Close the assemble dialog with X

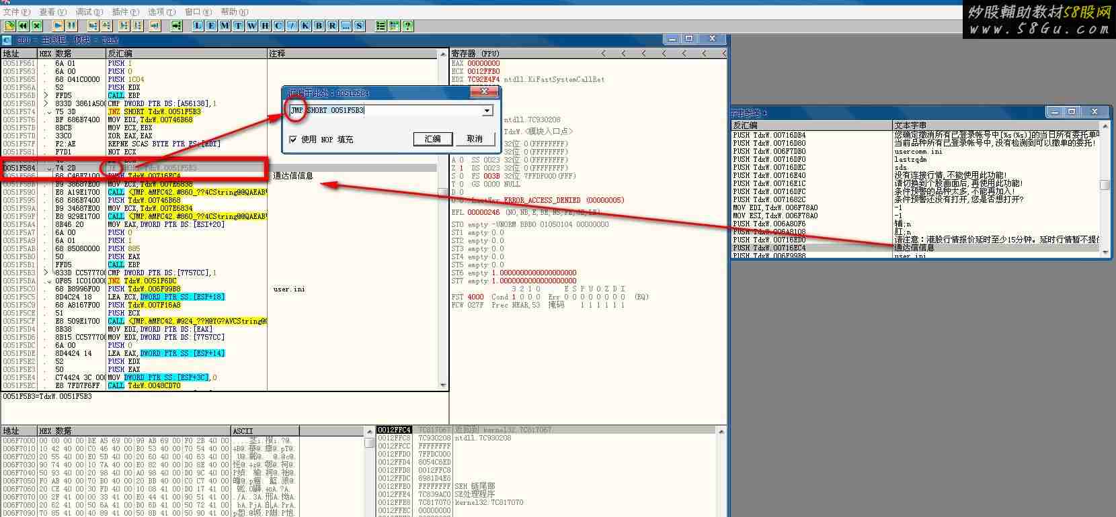484,91
